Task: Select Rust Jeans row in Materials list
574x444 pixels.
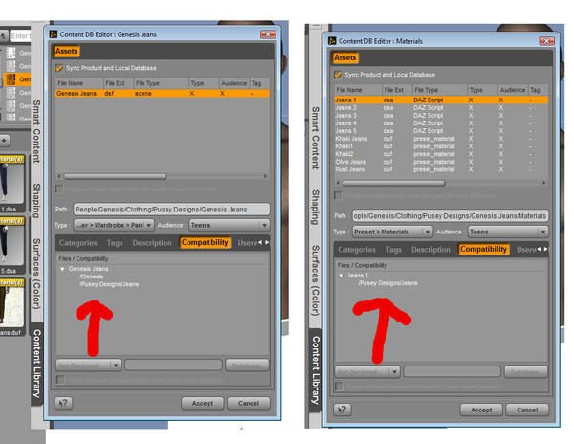Action: tap(441, 169)
